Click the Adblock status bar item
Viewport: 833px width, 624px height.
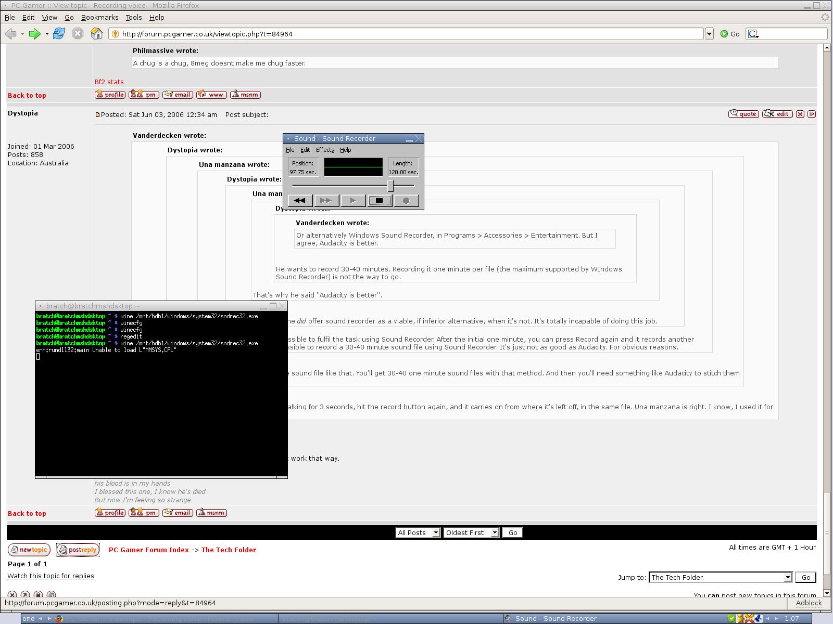(809, 603)
